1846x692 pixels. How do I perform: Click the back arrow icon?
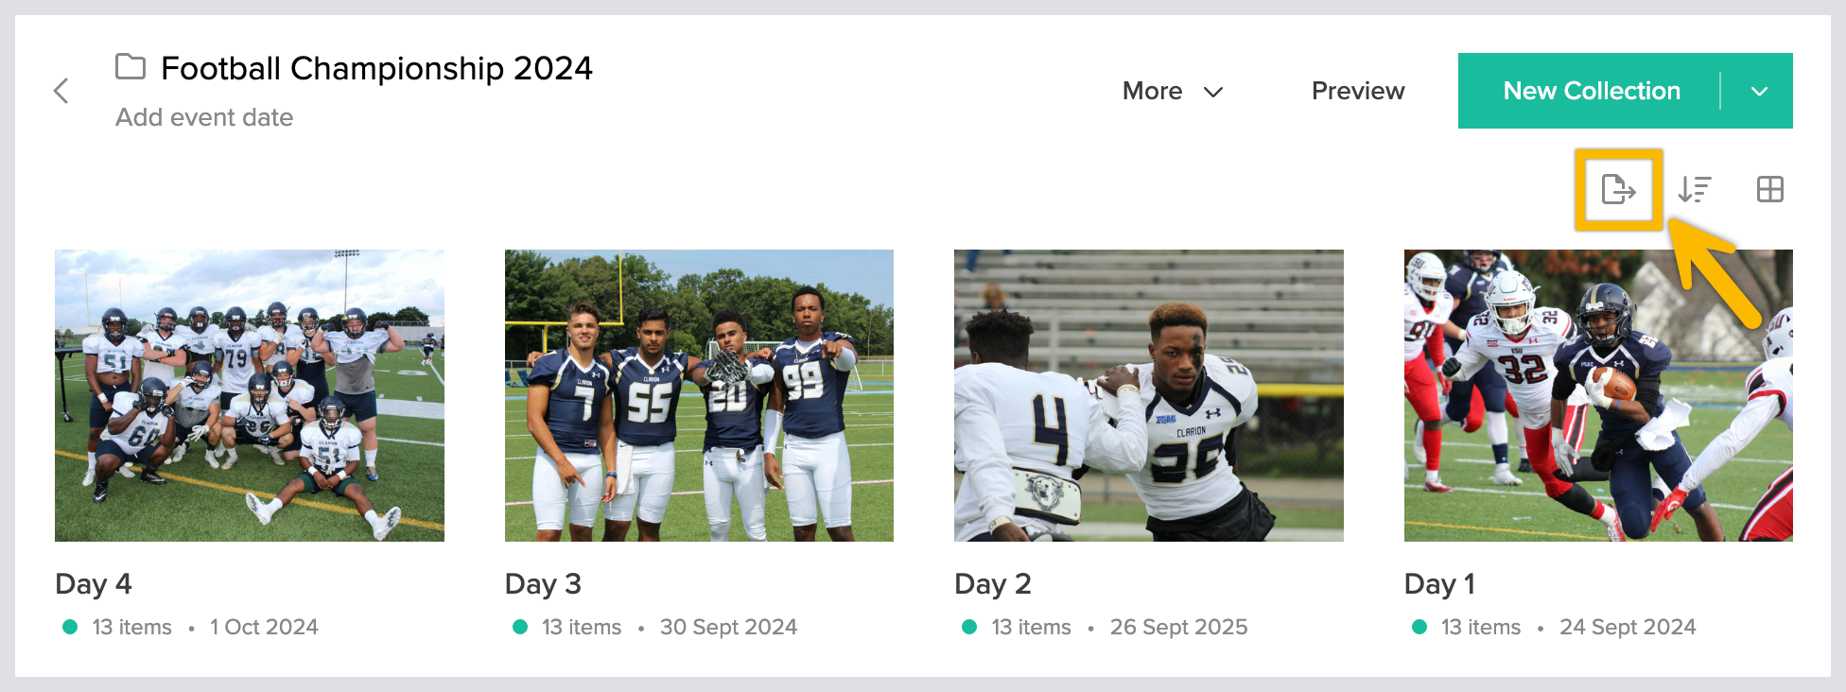61,91
